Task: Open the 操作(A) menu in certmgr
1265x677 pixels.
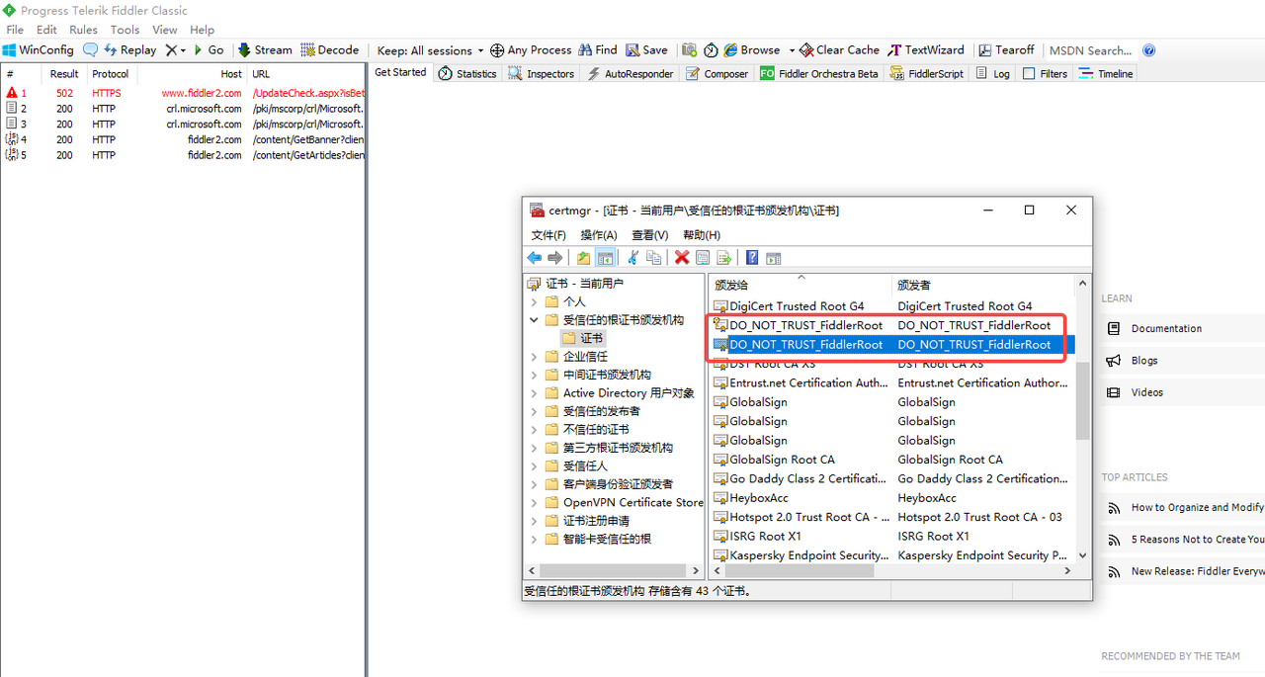Action: [599, 235]
